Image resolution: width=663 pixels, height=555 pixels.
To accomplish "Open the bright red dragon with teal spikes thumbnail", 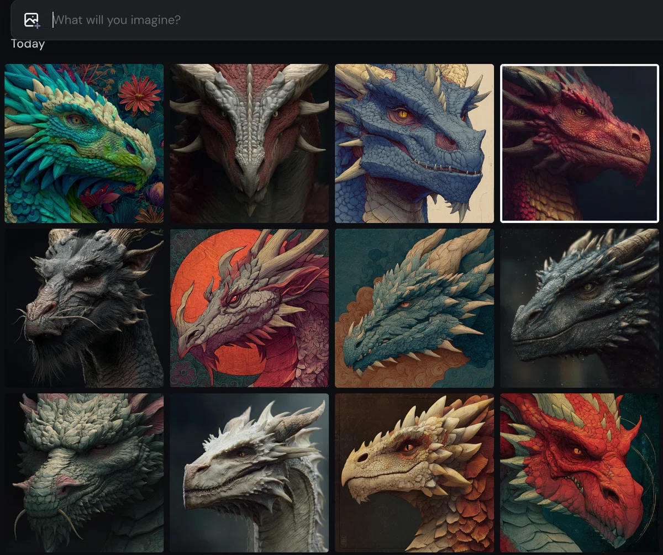I will (x=580, y=473).
